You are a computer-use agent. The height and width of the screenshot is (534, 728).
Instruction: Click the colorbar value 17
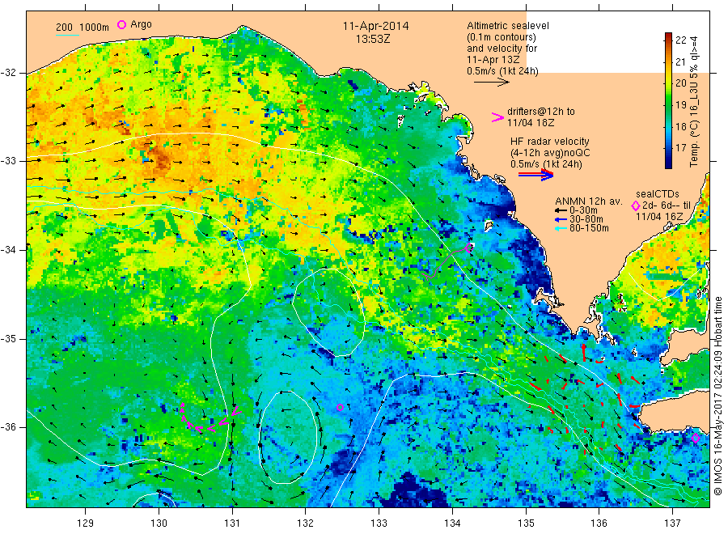(x=680, y=148)
